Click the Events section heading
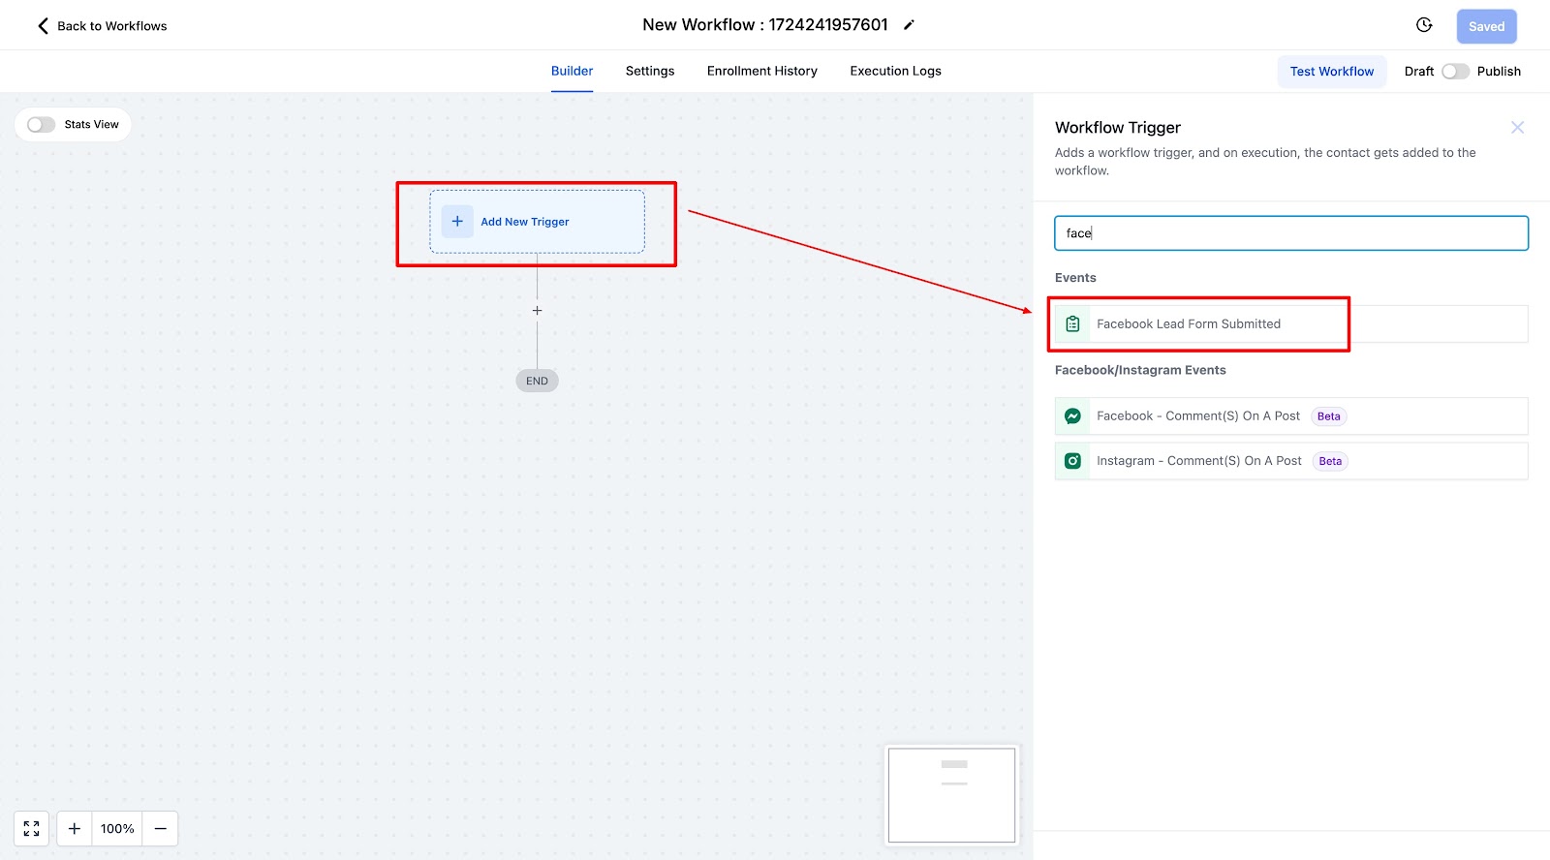1550x860 pixels. tap(1075, 278)
